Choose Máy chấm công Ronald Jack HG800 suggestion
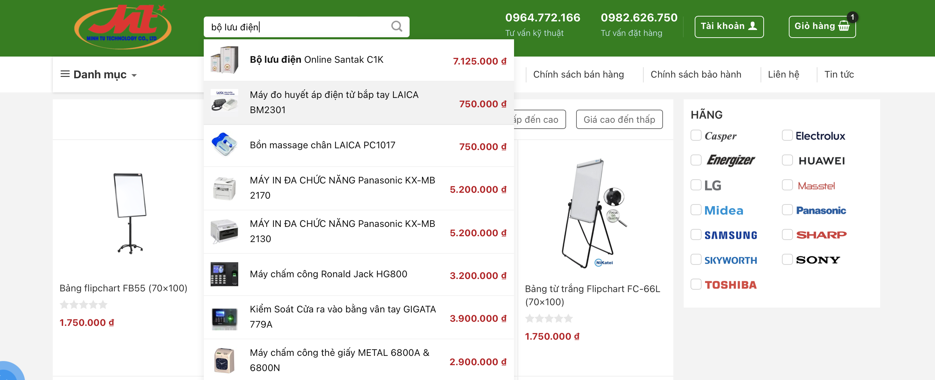 (x=328, y=274)
